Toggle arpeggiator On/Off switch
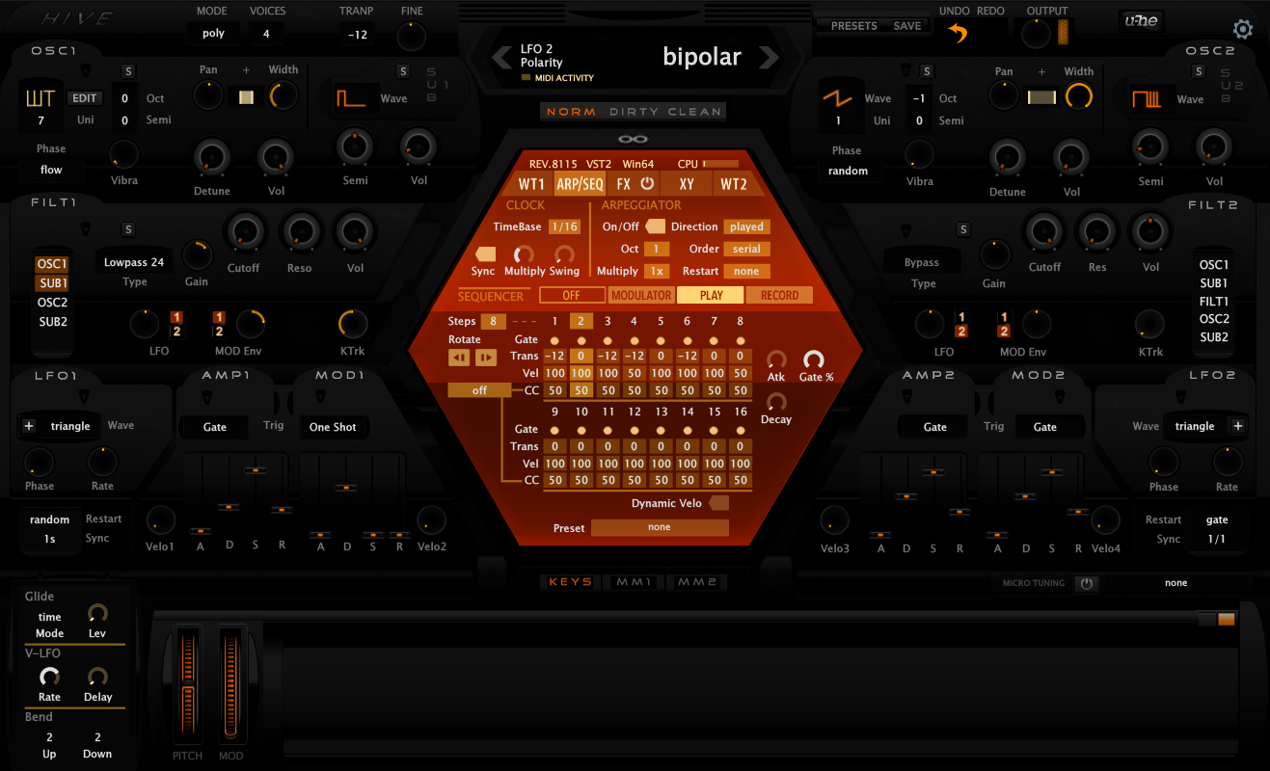The height and width of the screenshot is (771, 1270). point(656,226)
